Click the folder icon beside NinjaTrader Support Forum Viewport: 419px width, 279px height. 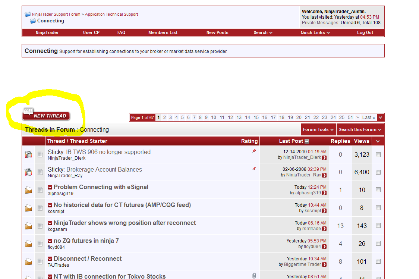click(28, 14)
